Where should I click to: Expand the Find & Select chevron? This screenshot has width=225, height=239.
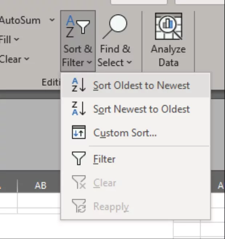(129, 63)
